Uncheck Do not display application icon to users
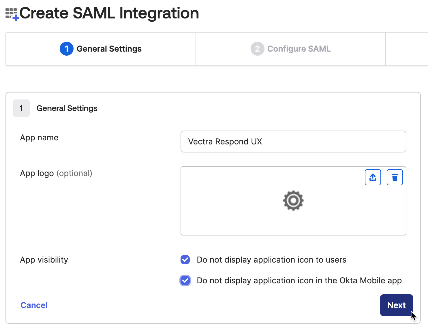The width and height of the screenshot is (428, 328). coord(185,260)
